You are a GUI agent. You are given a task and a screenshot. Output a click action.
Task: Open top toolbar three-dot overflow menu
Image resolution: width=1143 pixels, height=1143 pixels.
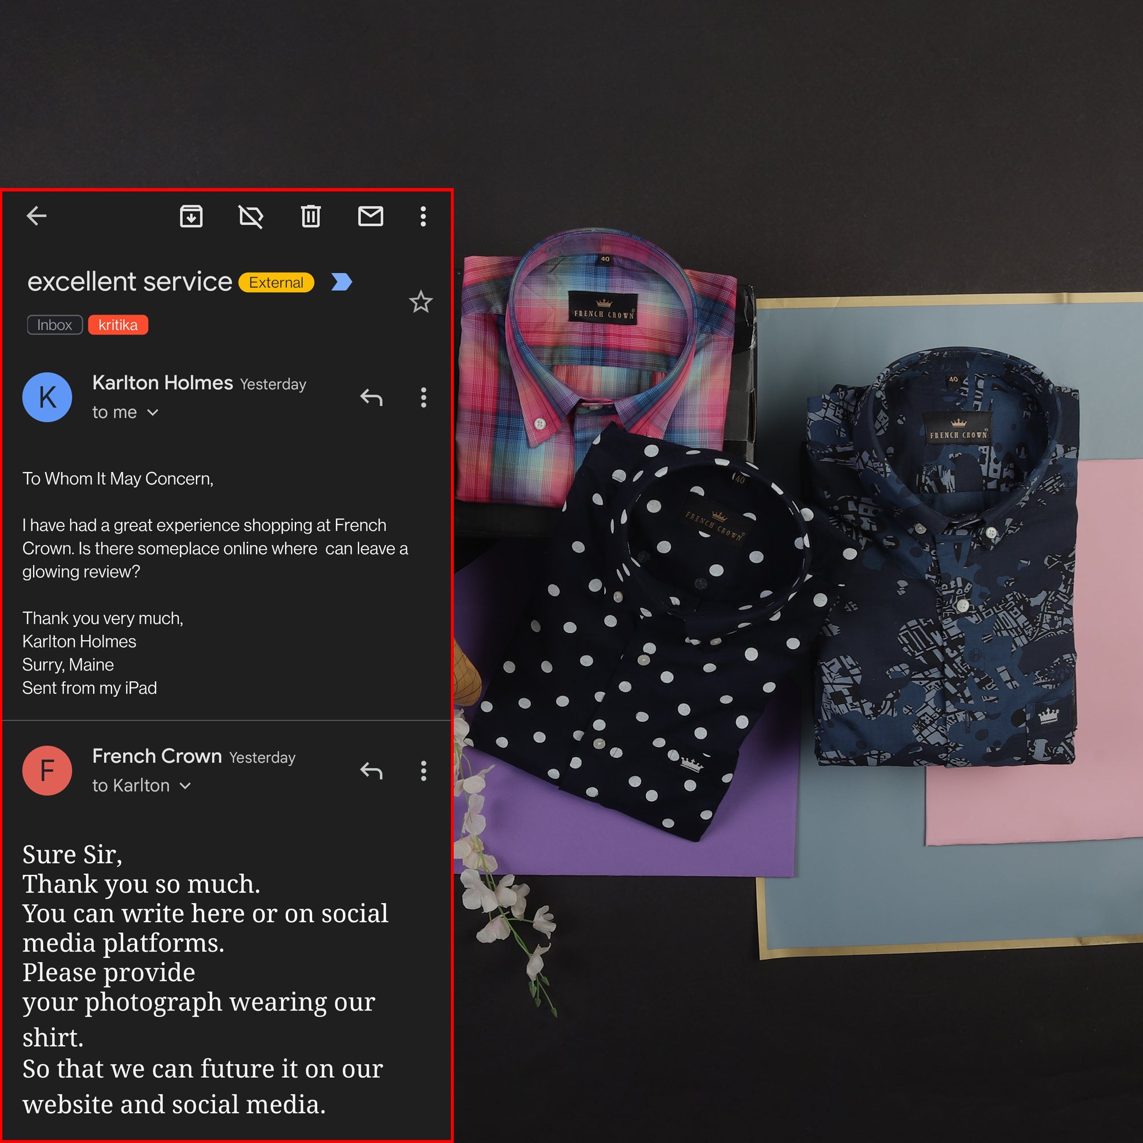[x=423, y=217]
